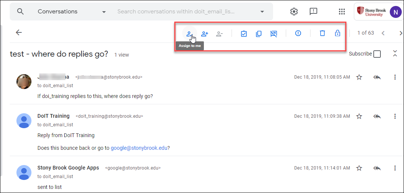
Task: Open more options for DoIT Training message
Action: [x=395, y=116]
